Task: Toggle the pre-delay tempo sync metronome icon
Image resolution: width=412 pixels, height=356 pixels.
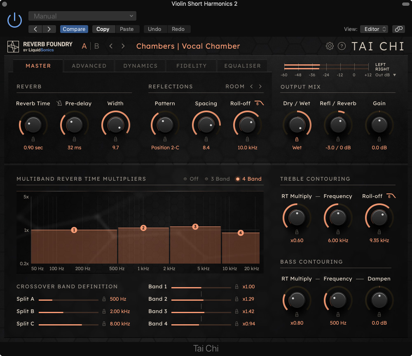Action: (x=59, y=103)
